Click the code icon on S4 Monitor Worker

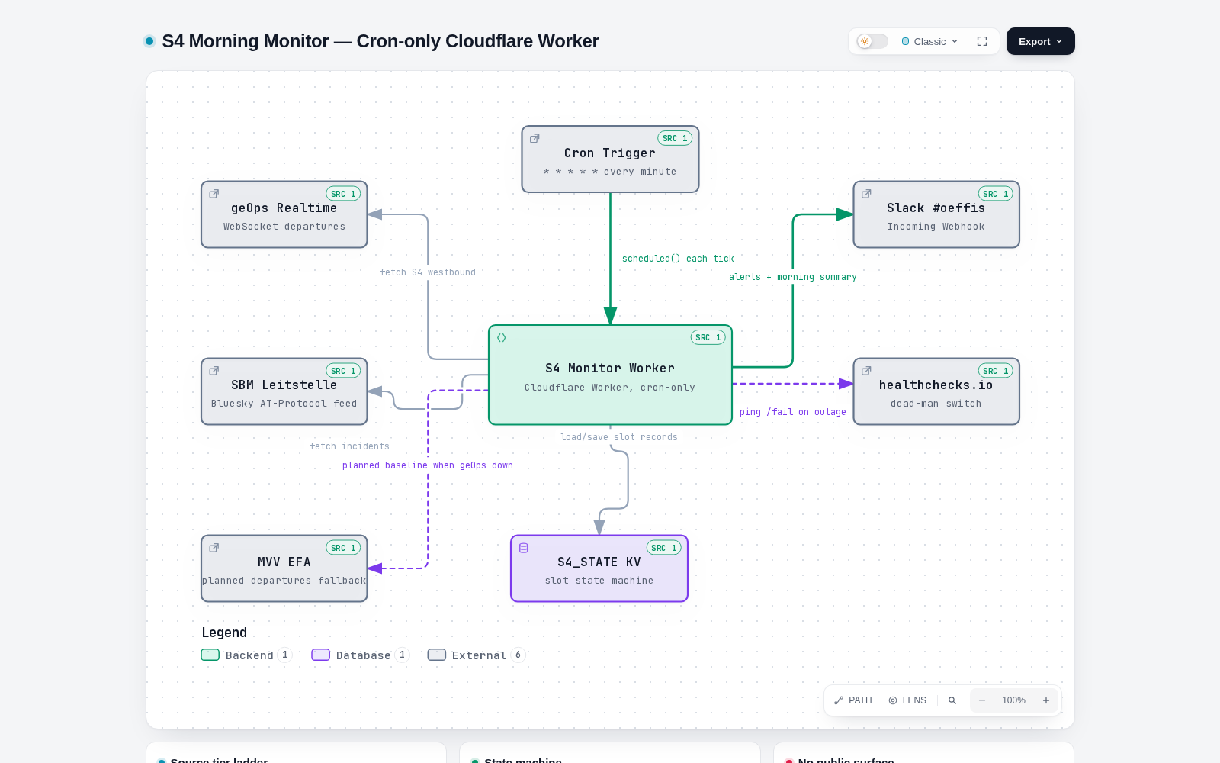502,337
